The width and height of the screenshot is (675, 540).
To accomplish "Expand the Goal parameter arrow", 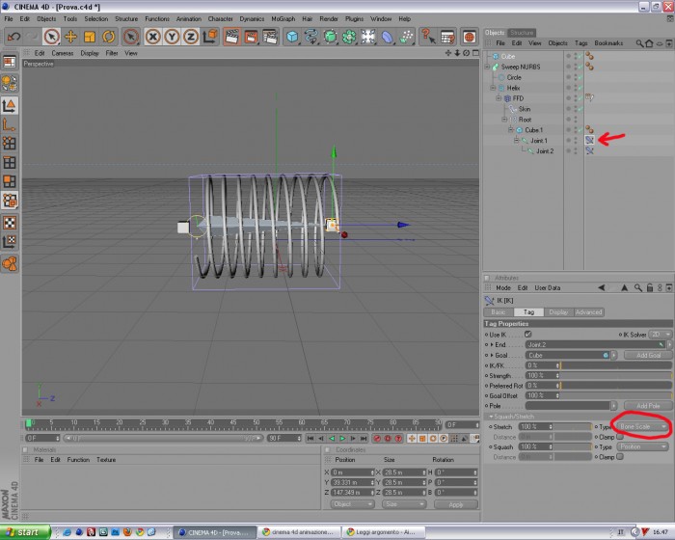I will pyautogui.click(x=492, y=355).
